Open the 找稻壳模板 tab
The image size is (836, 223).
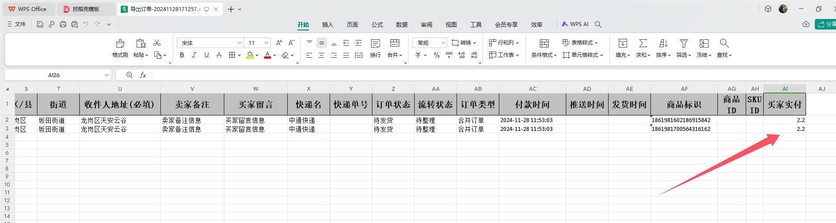coord(86,9)
